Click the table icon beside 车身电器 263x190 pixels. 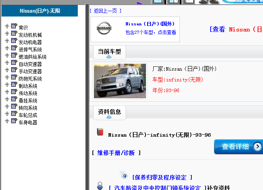point(14,121)
